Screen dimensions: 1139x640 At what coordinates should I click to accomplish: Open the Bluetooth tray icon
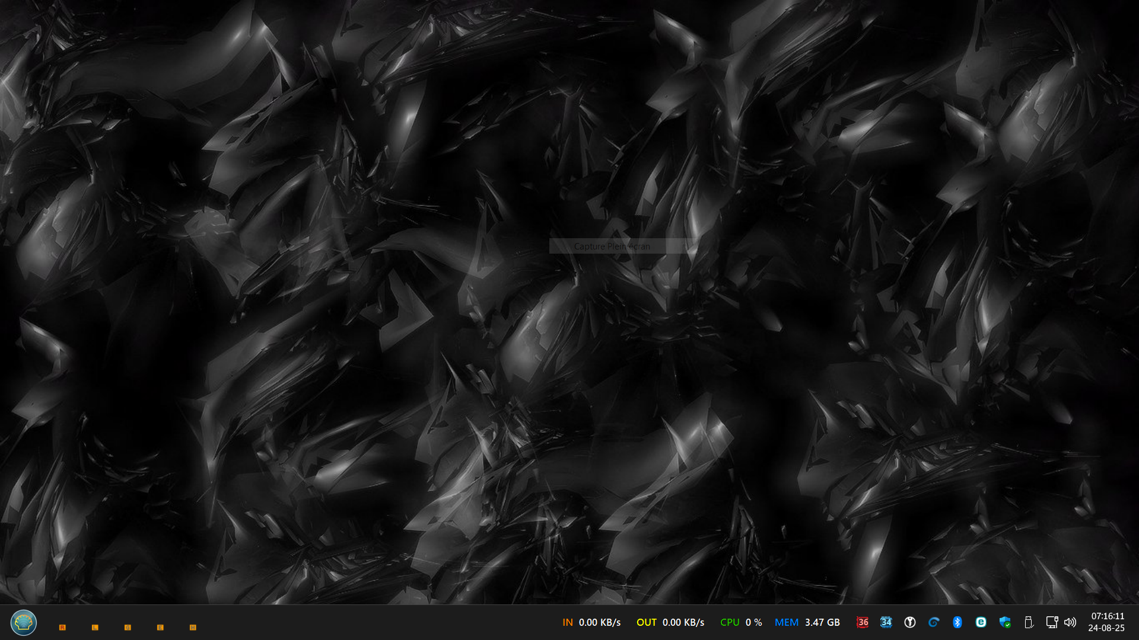[x=957, y=622]
